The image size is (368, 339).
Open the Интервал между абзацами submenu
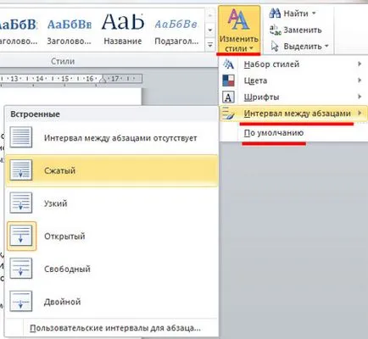click(x=293, y=114)
